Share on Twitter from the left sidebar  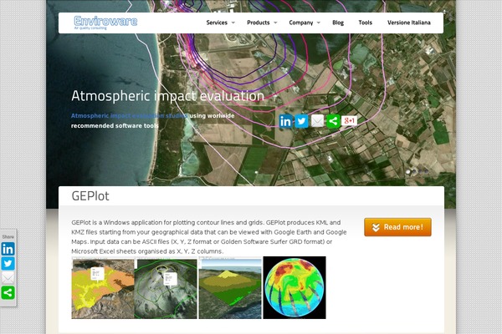(8, 263)
